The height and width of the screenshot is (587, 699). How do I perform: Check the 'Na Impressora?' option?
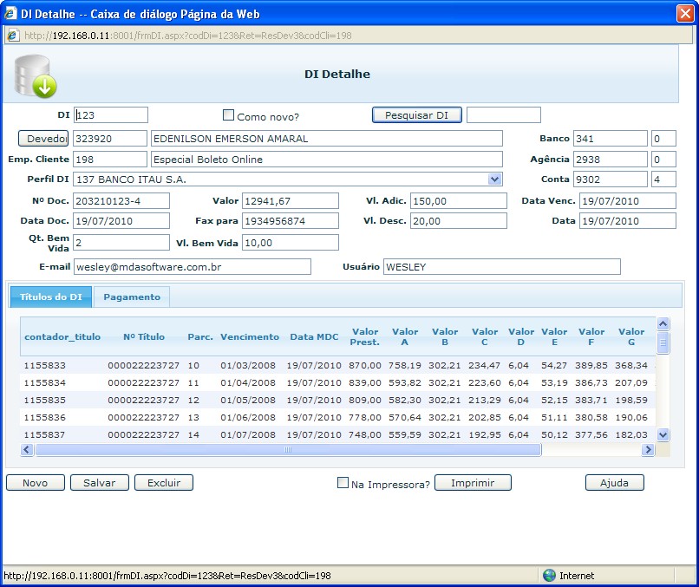point(343,483)
